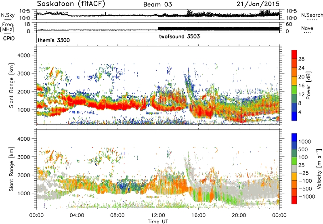Click the '4' power colorbar tick
Screen dimensions: 323x224
pos(300,112)
